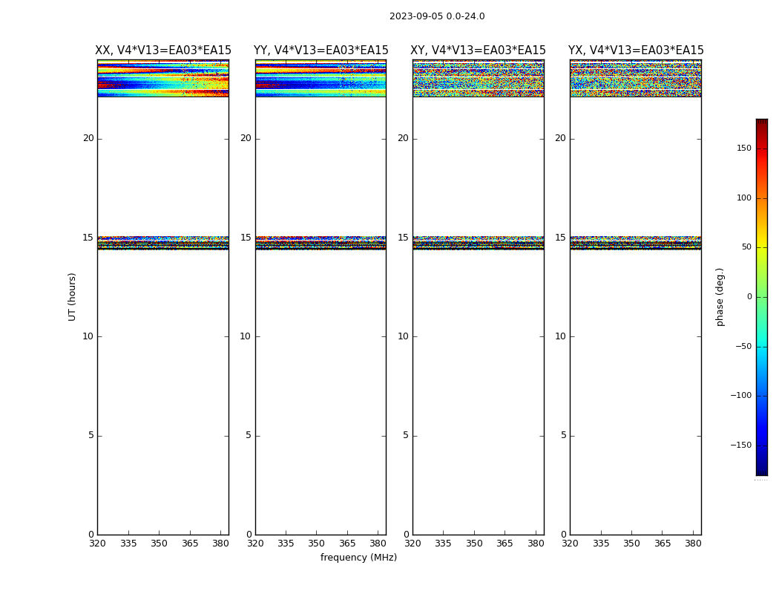Click the "10" hour tick of the YX panel

[x=560, y=336]
